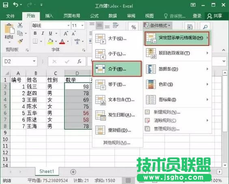Toggle Underline formatting
The width and height of the screenshot is (229, 184).
tap(50, 33)
